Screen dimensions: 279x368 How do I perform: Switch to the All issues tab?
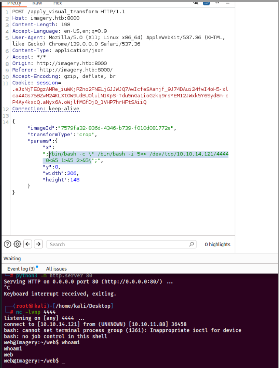(x=56, y=269)
